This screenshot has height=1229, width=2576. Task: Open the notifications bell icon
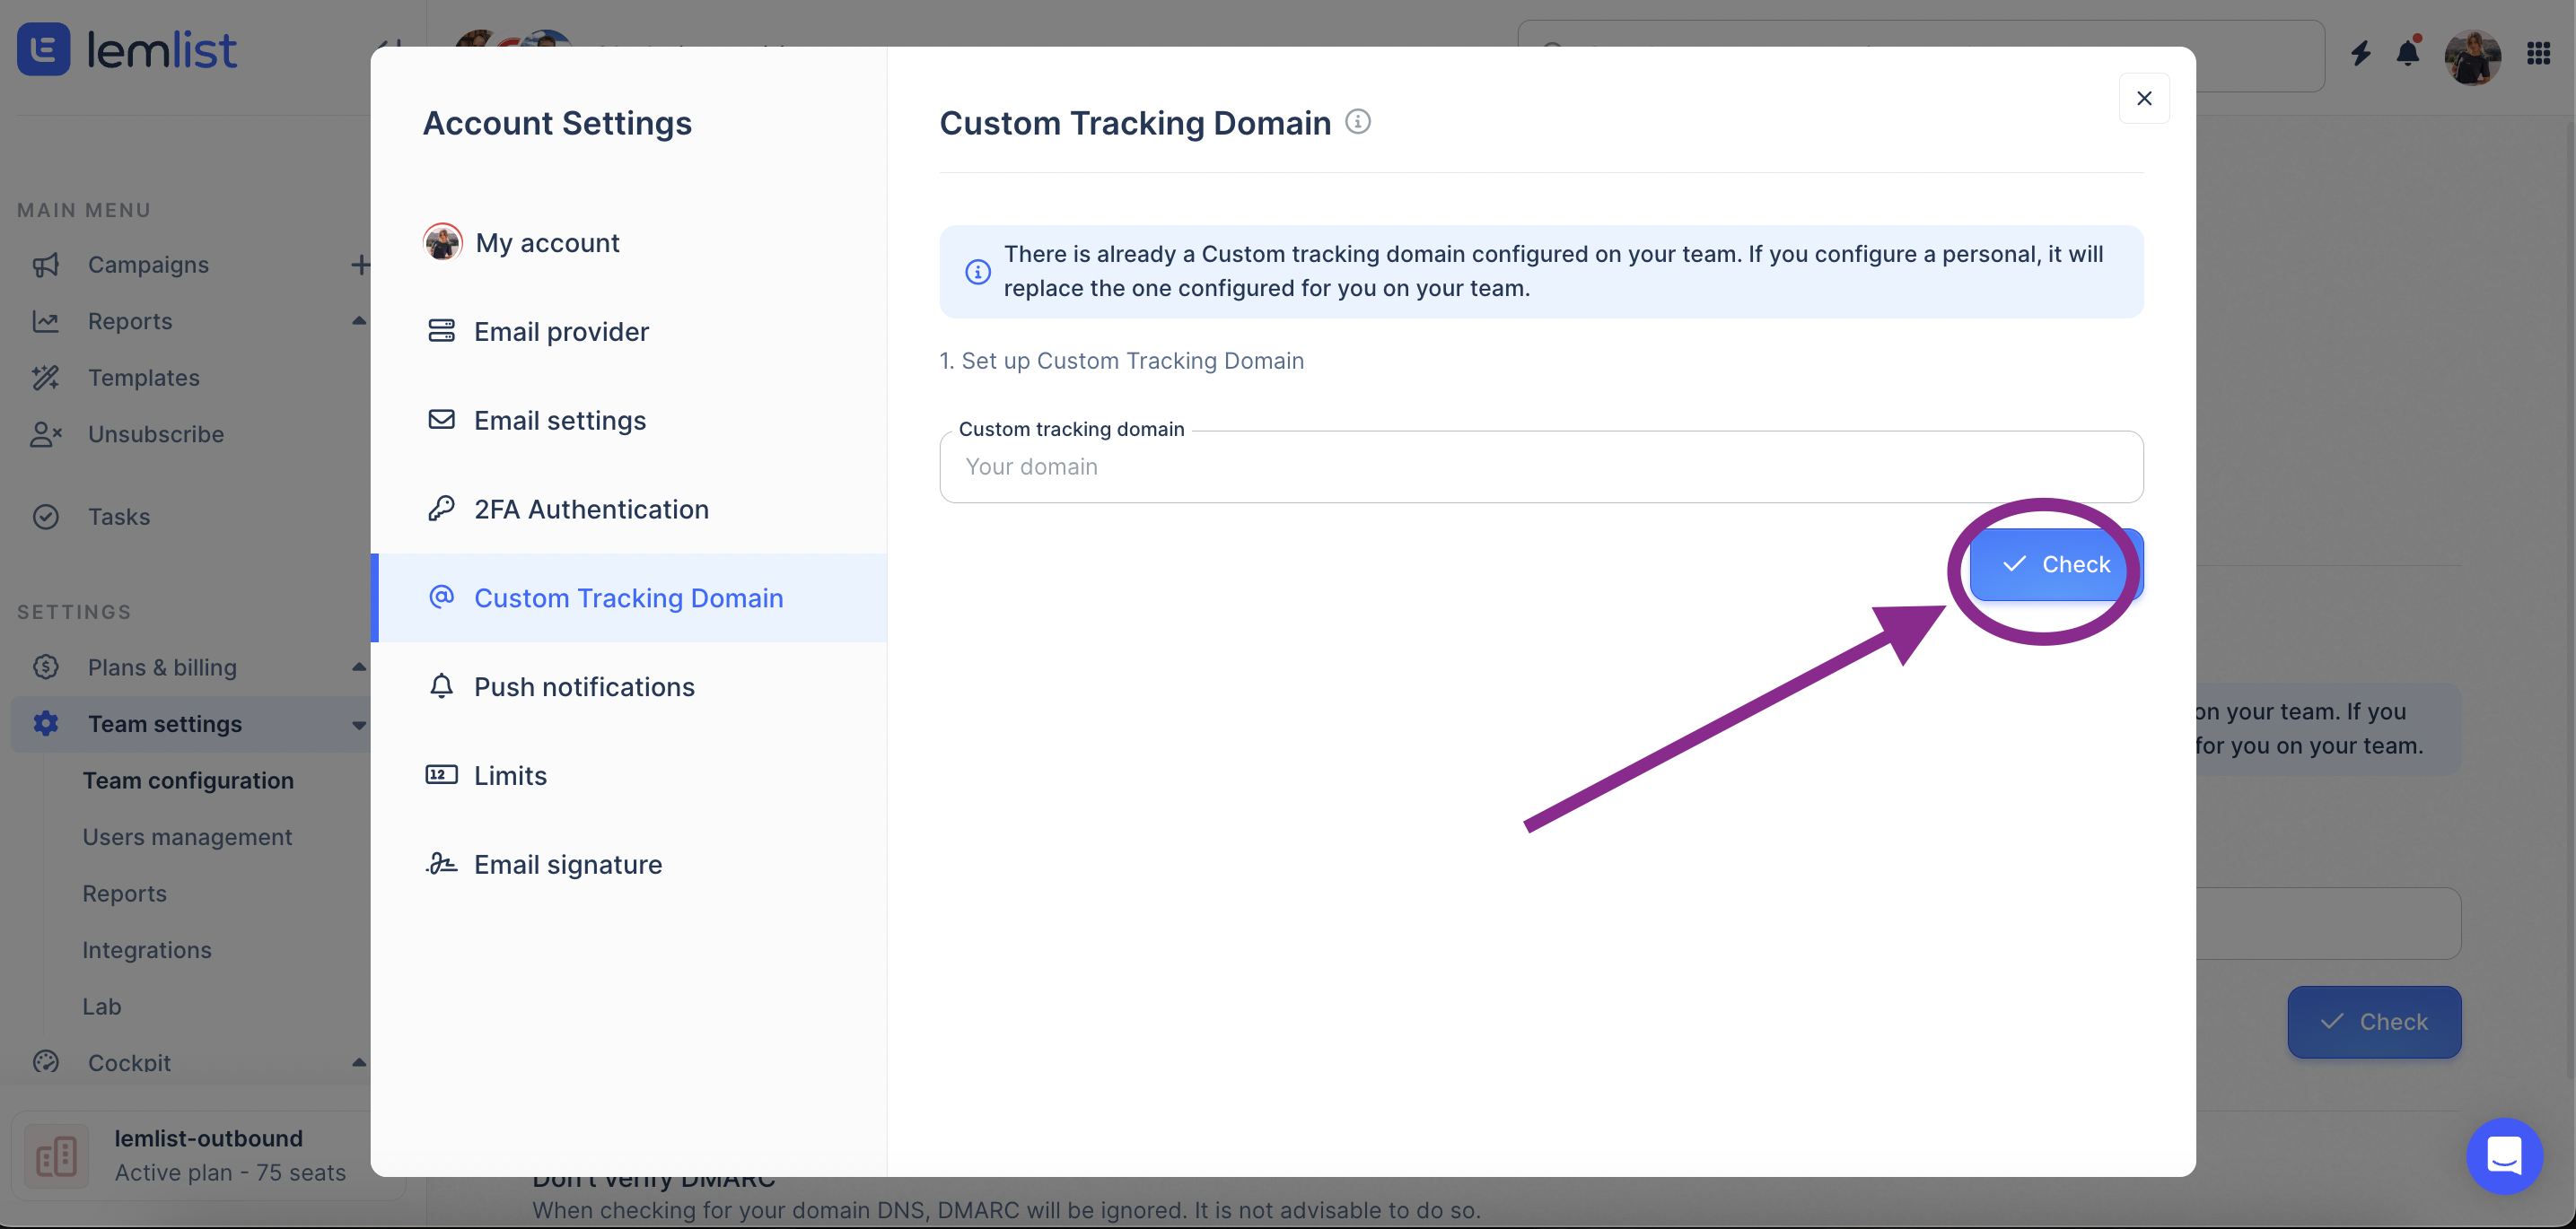point(2408,52)
